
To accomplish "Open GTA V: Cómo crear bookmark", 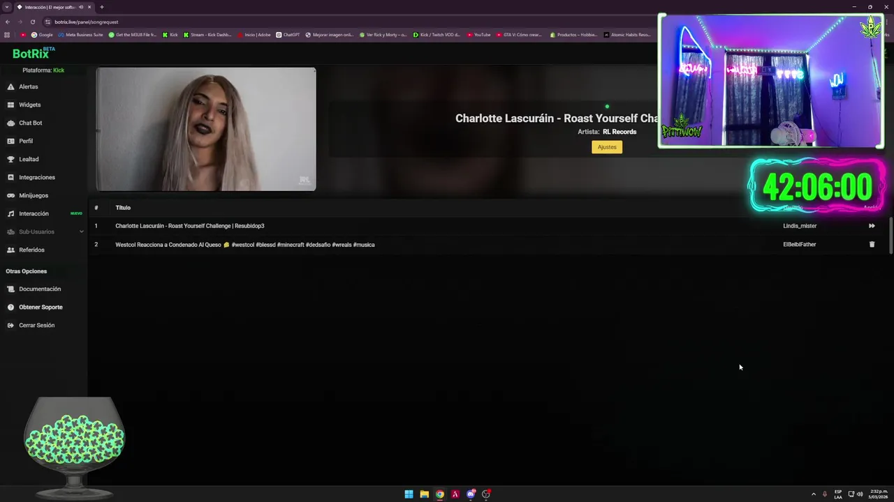I will click(519, 35).
